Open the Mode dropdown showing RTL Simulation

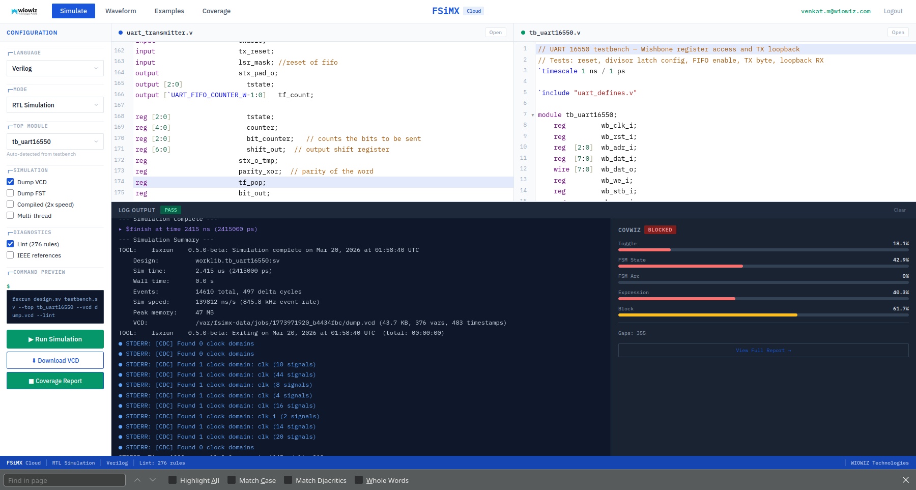55,105
